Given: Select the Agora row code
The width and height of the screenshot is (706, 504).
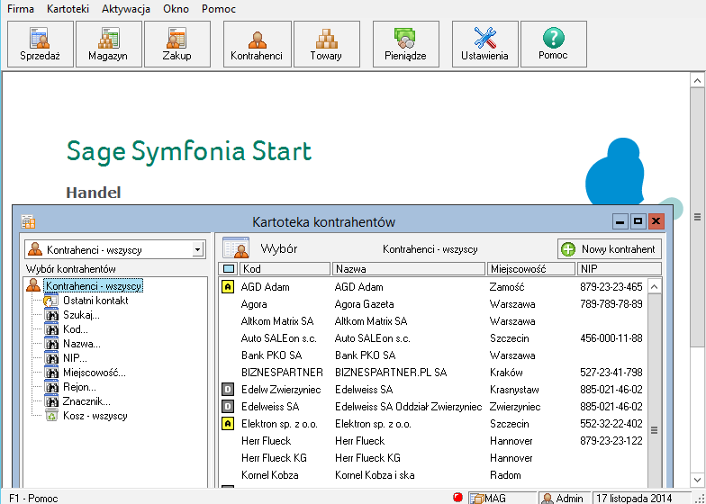Looking at the screenshot, I should click(x=254, y=304).
